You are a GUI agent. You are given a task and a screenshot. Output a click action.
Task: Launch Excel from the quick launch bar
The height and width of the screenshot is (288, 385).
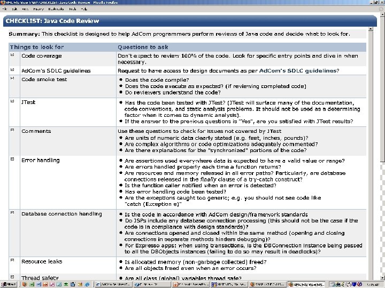(x=32, y=284)
